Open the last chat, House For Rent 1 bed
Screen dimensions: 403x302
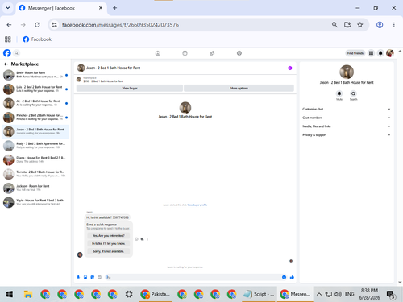(35, 202)
